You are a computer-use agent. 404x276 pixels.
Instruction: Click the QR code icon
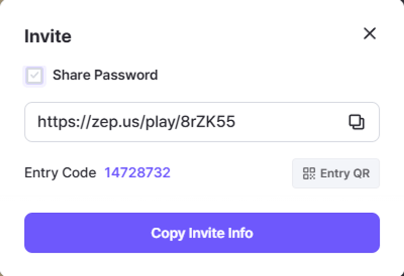(309, 173)
